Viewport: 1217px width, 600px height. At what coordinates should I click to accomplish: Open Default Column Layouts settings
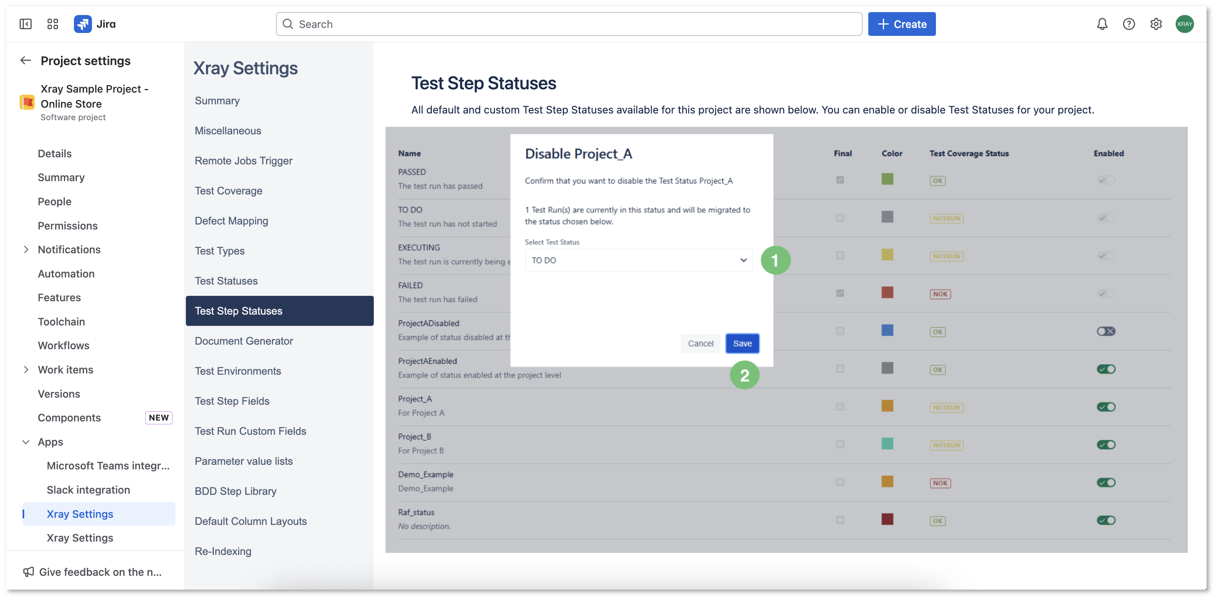coord(251,521)
